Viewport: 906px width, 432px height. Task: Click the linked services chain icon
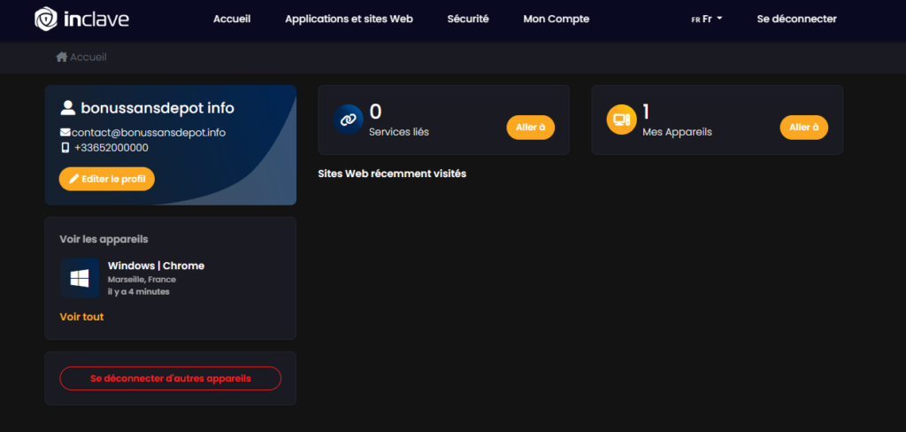(349, 120)
